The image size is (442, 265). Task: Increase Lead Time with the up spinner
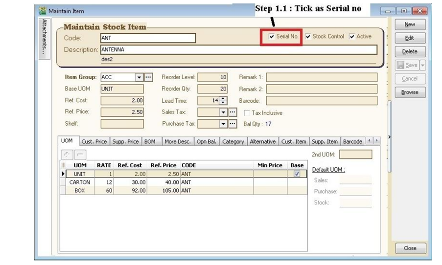(224, 98)
